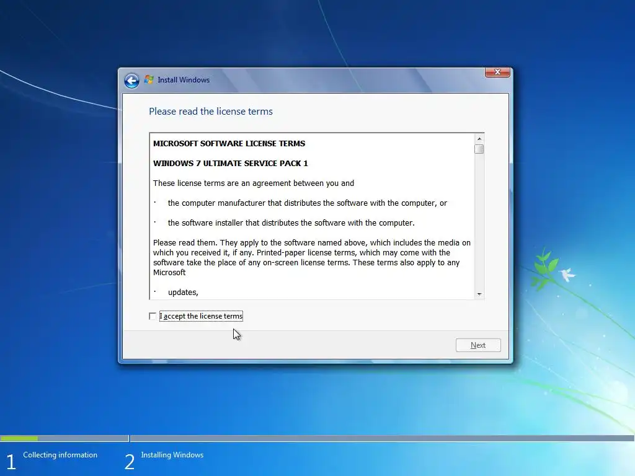Close the Install Windows dialog
This screenshot has width=635, height=476.
click(x=497, y=72)
